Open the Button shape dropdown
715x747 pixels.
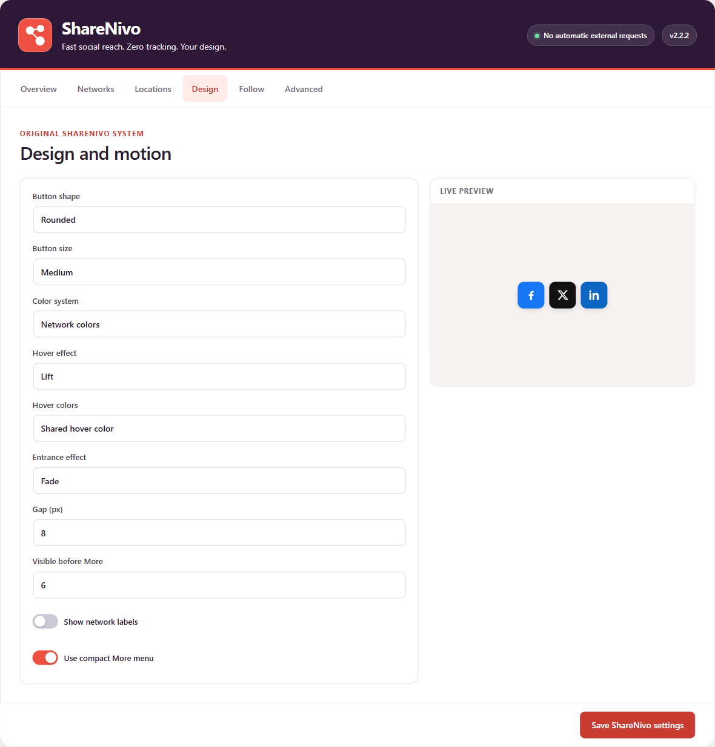tap(219, 220)
